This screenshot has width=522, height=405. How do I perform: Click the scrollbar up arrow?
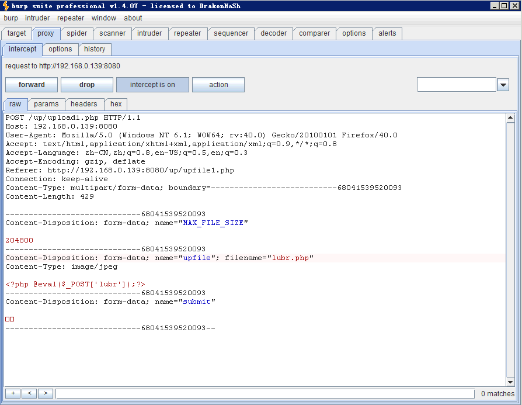510,117
